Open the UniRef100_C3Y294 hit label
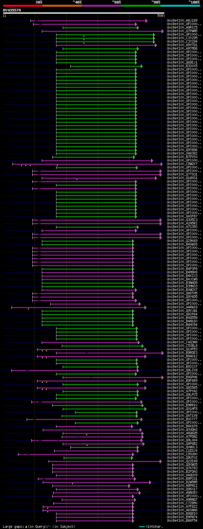 (182, 42)
